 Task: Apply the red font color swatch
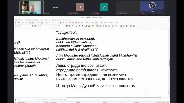pos(89,26)
